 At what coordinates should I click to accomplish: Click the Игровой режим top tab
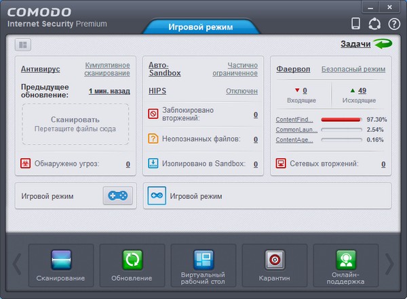point(200,27)
